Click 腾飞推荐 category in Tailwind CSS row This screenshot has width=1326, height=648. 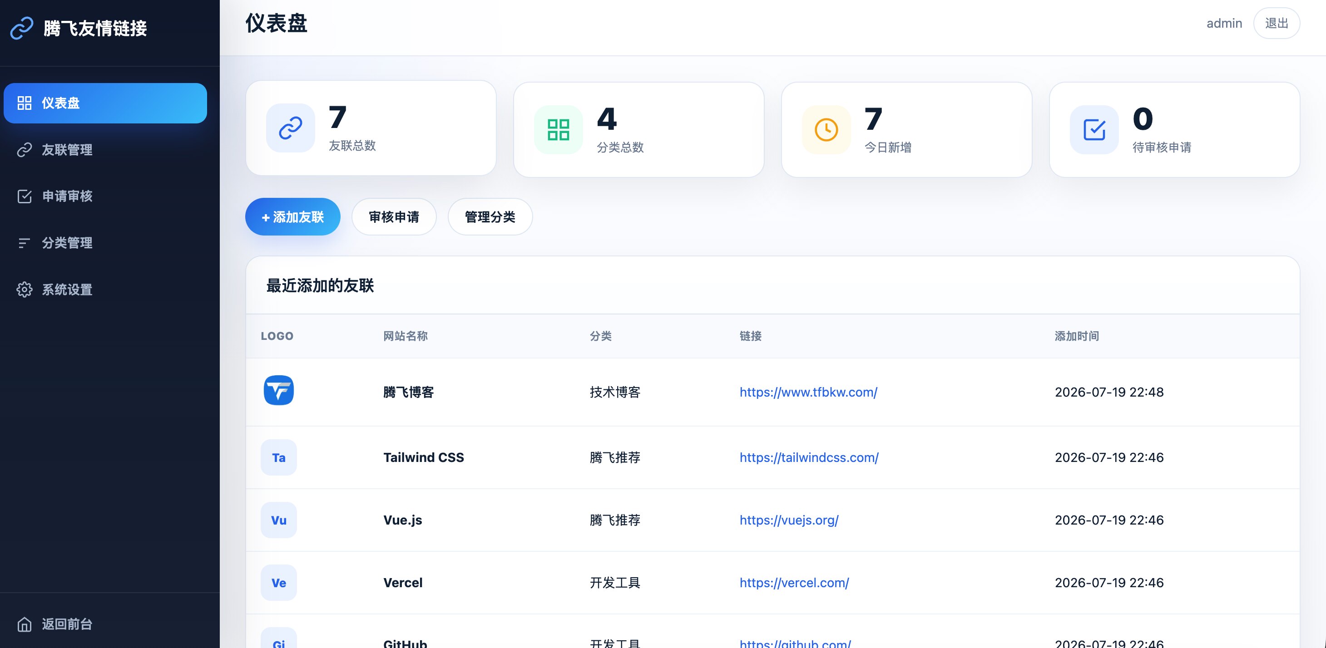pos(614,457)
